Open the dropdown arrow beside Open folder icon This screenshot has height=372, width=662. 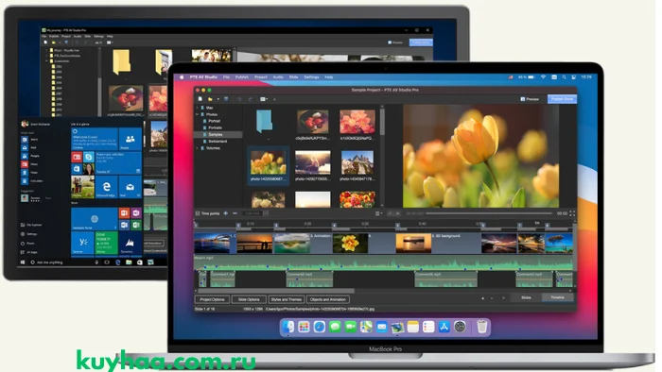(218, 99)
